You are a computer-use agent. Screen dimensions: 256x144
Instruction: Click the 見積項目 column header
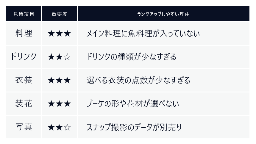[x=24, y=14]
